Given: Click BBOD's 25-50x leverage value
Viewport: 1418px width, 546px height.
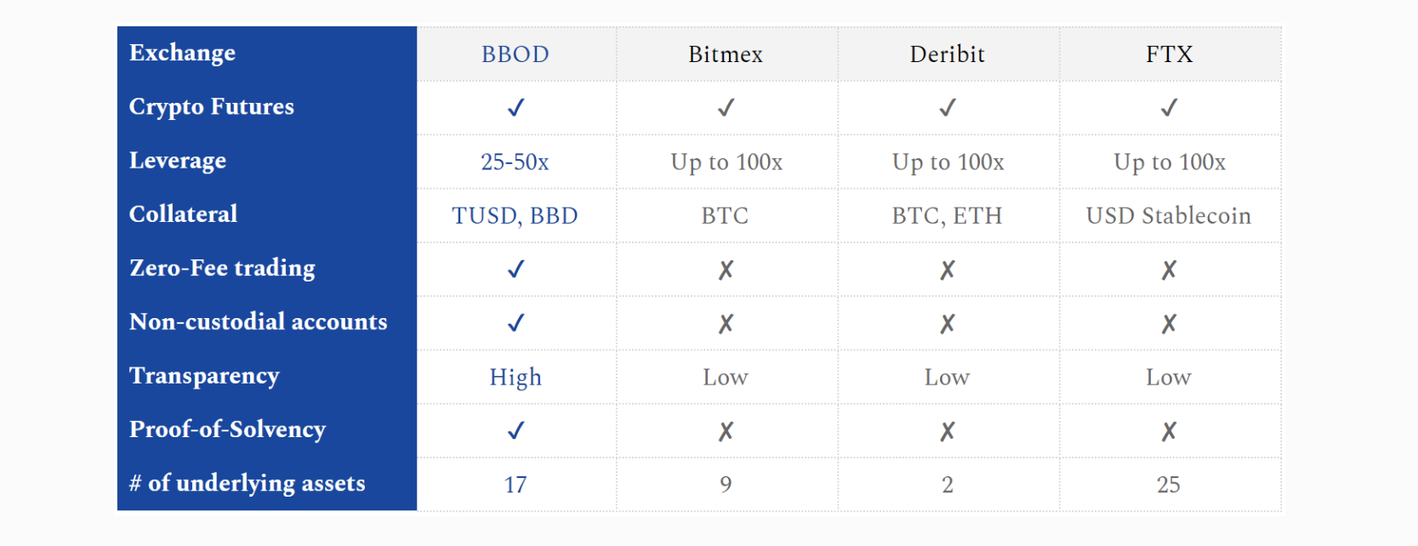Looking at the screenshot, I should pyautogui.click(x=515, y=162).
